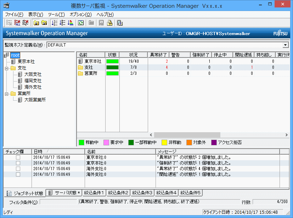
Task: Switch to the サーバ状態 tab
Action: coord(64,193)
